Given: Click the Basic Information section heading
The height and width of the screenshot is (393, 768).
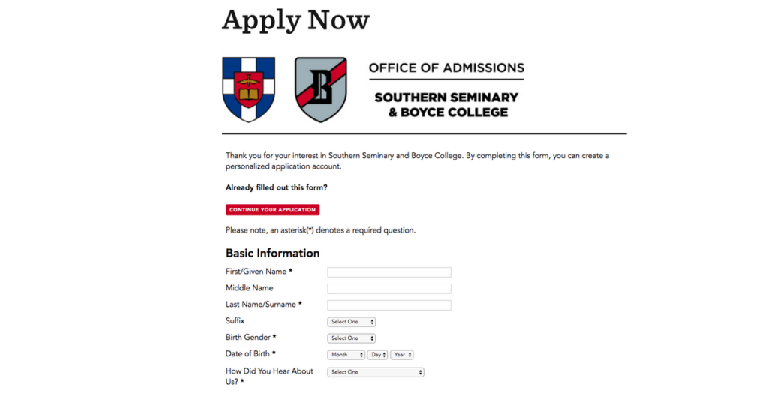Looking at the screenshot, I should [x=273, y=253].
